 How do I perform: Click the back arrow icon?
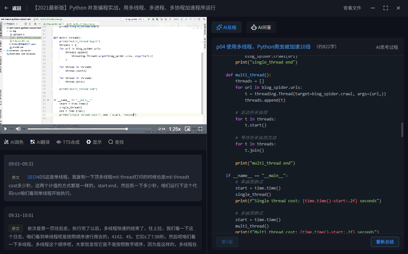point(6,8)
